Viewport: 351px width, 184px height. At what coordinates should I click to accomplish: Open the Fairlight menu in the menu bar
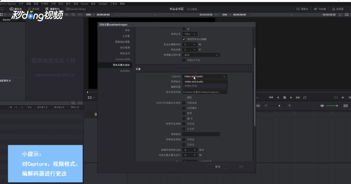point(103,4)
